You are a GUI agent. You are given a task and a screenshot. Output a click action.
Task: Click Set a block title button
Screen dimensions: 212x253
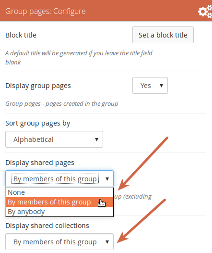[163, 35]
